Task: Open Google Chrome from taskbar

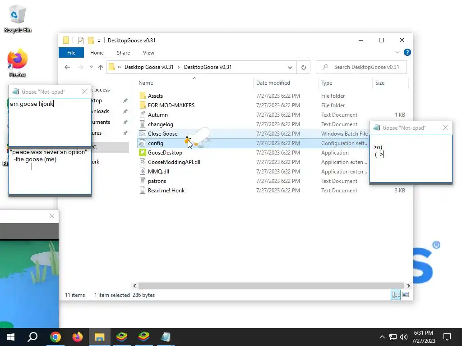Action: click(55, 337)
